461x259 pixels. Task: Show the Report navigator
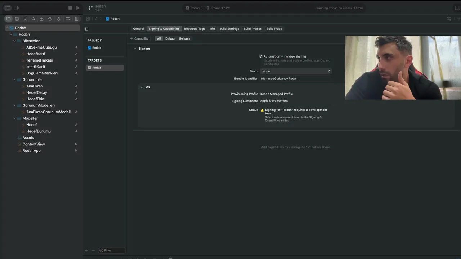pyautogui.click(x=76, y=19)
